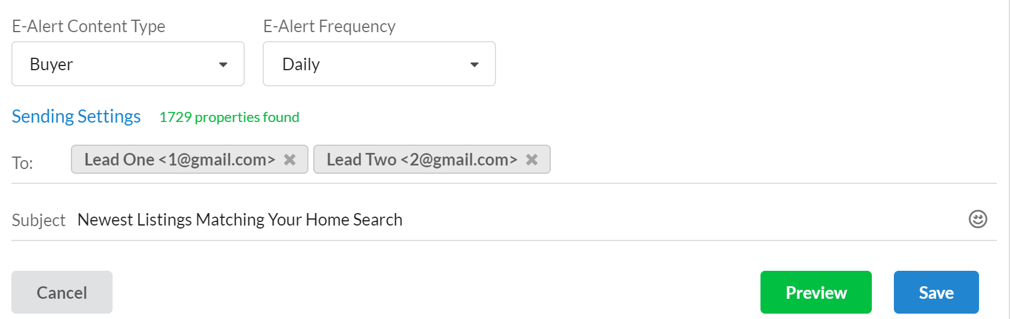Save the e-alert settings

coord(936,292)
